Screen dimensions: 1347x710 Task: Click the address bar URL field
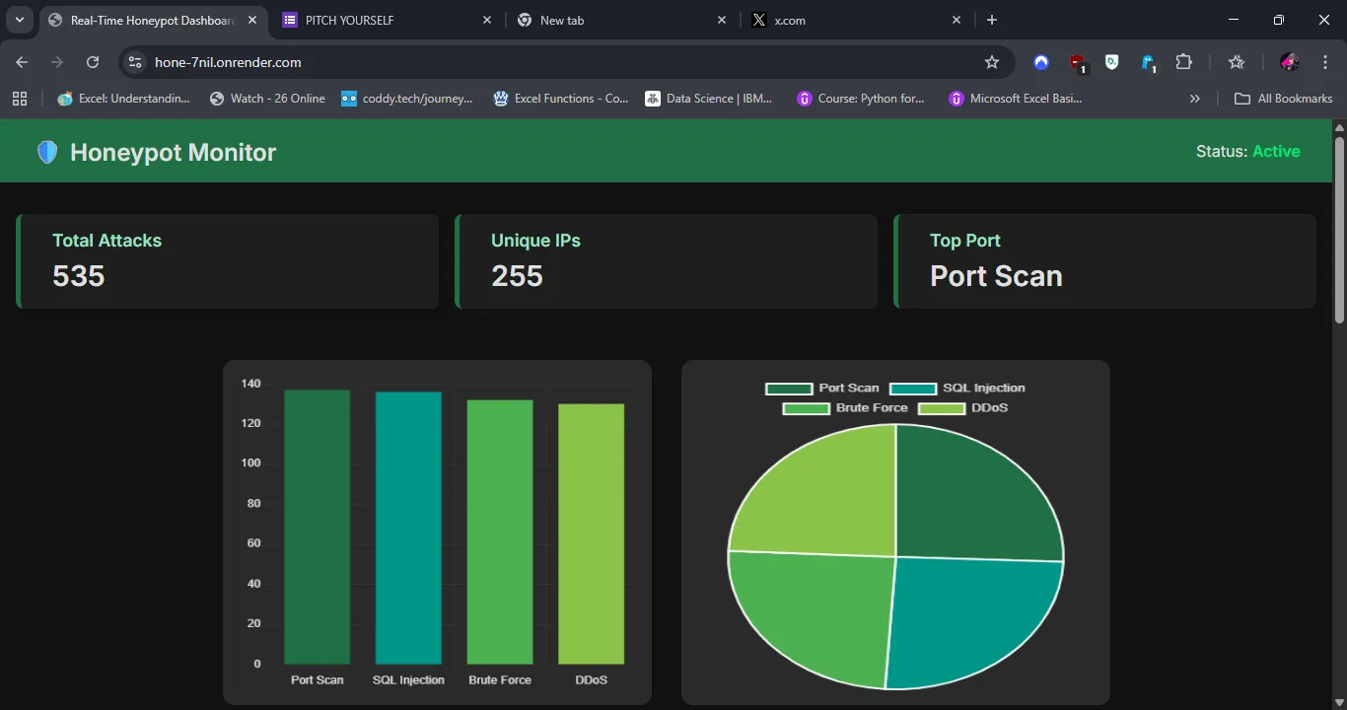[552, 62]
